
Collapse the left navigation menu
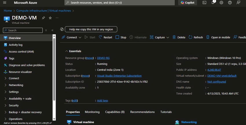52,30
